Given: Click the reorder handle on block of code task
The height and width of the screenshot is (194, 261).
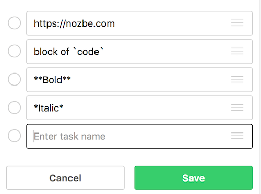Looking at the screenshot, I should (237, 51).
